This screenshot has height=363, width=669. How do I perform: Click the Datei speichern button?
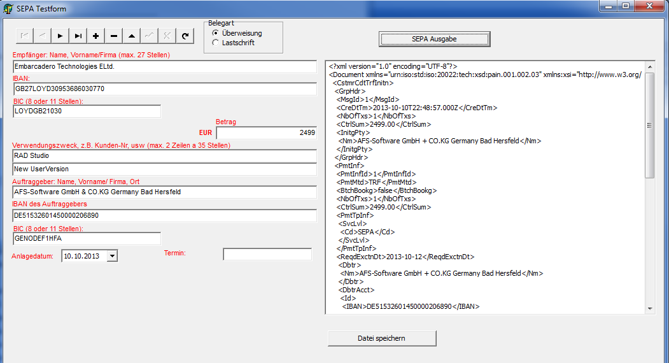[x=382, y=338]
